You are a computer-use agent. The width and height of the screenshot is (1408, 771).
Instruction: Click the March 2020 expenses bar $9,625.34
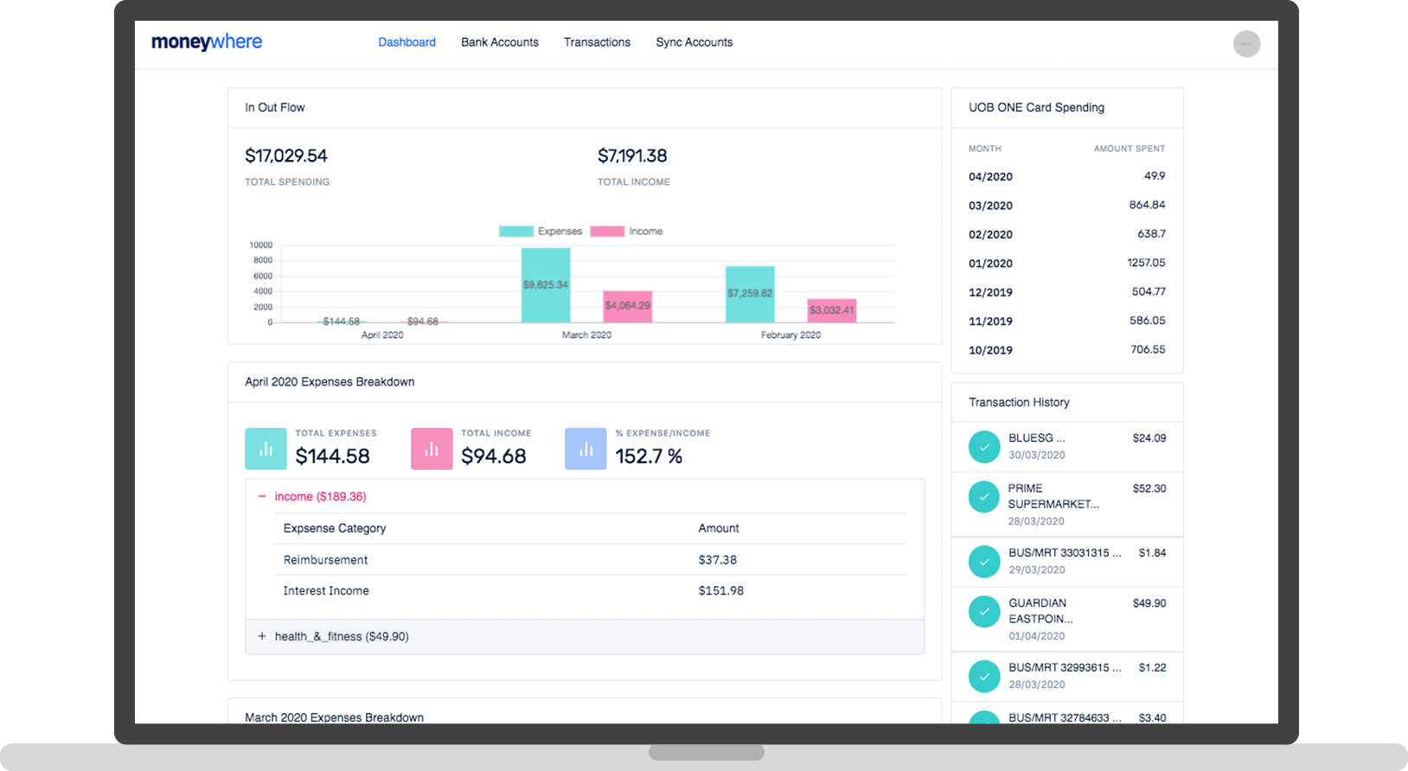[546, 285]
